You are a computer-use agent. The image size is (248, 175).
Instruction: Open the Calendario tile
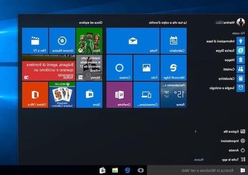(174, 41)
